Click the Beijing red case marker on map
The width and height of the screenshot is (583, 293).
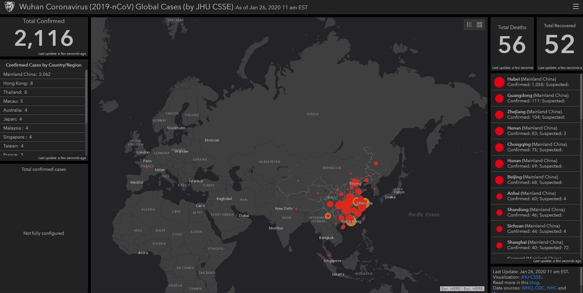355,183
